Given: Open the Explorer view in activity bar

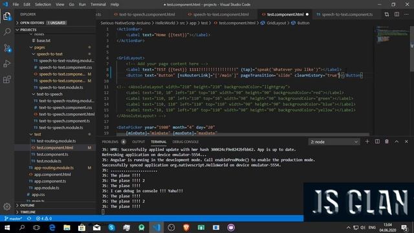Looking at the screenshot, I should (x=7, y=16).
